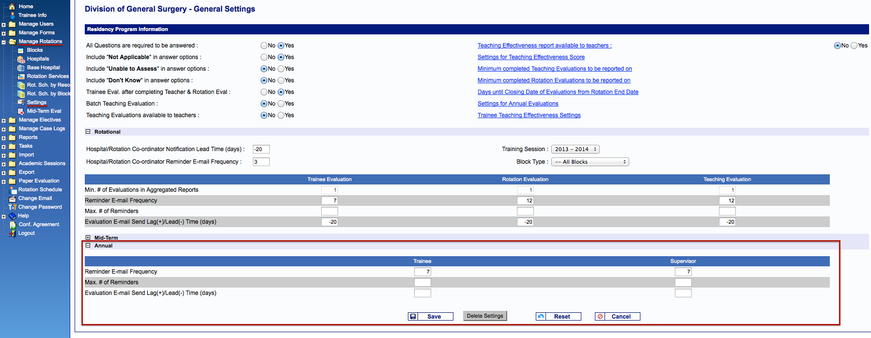This screenshot has height=338, width=871.
Task: Open Mid-Term Eval in the sidebar
Action: (x=44, y=111)
